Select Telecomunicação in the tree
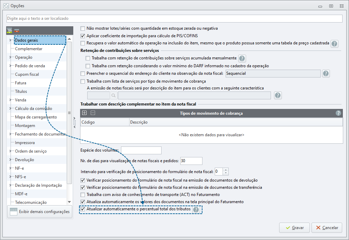 (31, 202)
